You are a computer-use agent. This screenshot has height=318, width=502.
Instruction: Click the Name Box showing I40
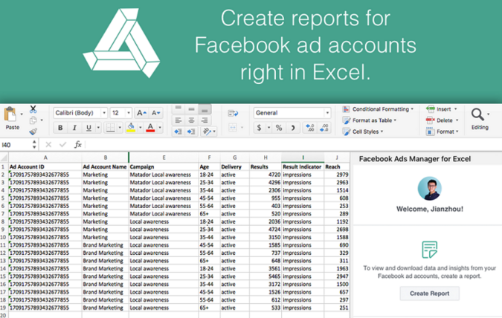point(16,145)
